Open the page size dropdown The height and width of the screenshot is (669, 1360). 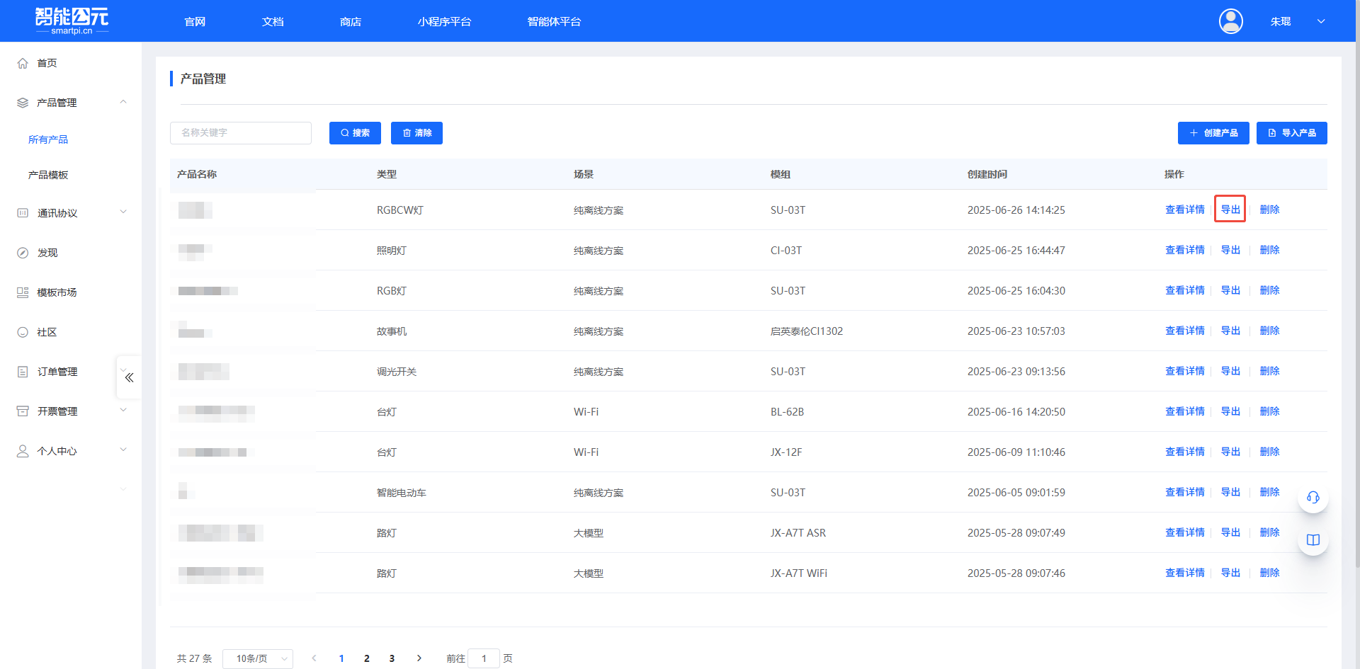click(258, 658)
